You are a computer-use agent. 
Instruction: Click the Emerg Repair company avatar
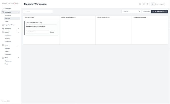pyautogui.click(x=153, y=4)
